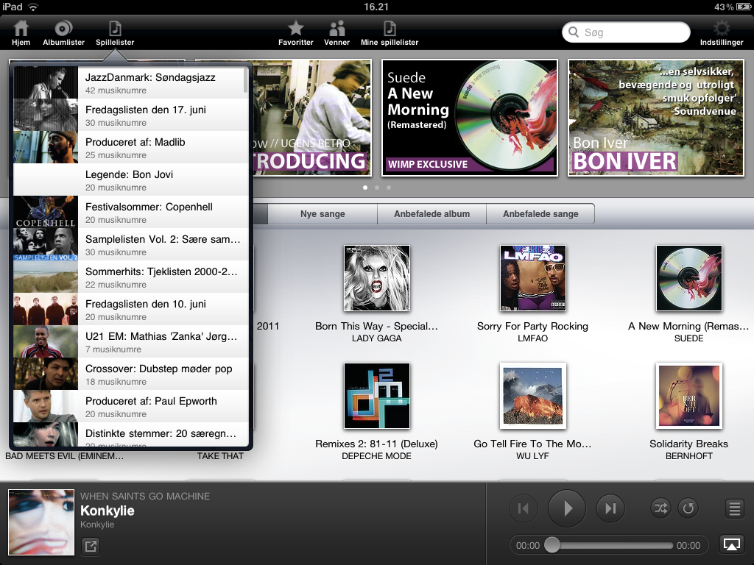The width and height of the screenshot is (754, 565).
Task: Tap the share icon below Konkylie
Action: [90, 546]
